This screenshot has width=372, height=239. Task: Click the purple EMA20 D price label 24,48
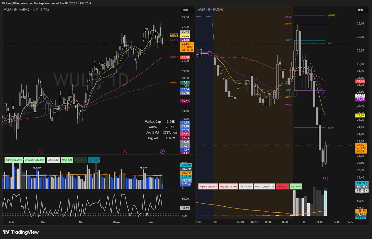point(185,40)
